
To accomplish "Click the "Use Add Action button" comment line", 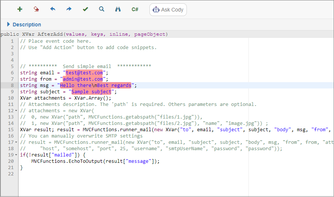I will pos(88,48).
